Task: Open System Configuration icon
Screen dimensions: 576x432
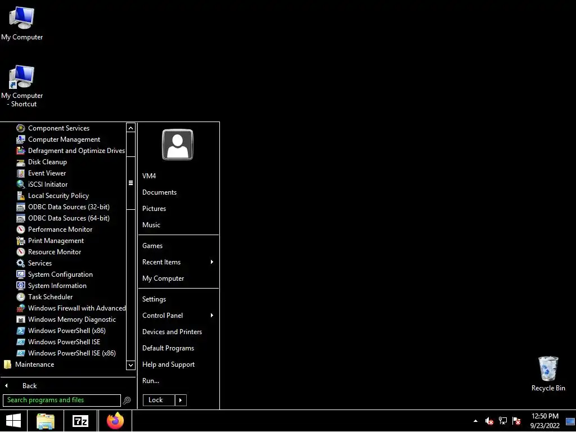Action: pos(21,274)
